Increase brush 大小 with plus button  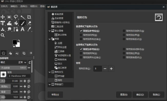coord(25,81)
